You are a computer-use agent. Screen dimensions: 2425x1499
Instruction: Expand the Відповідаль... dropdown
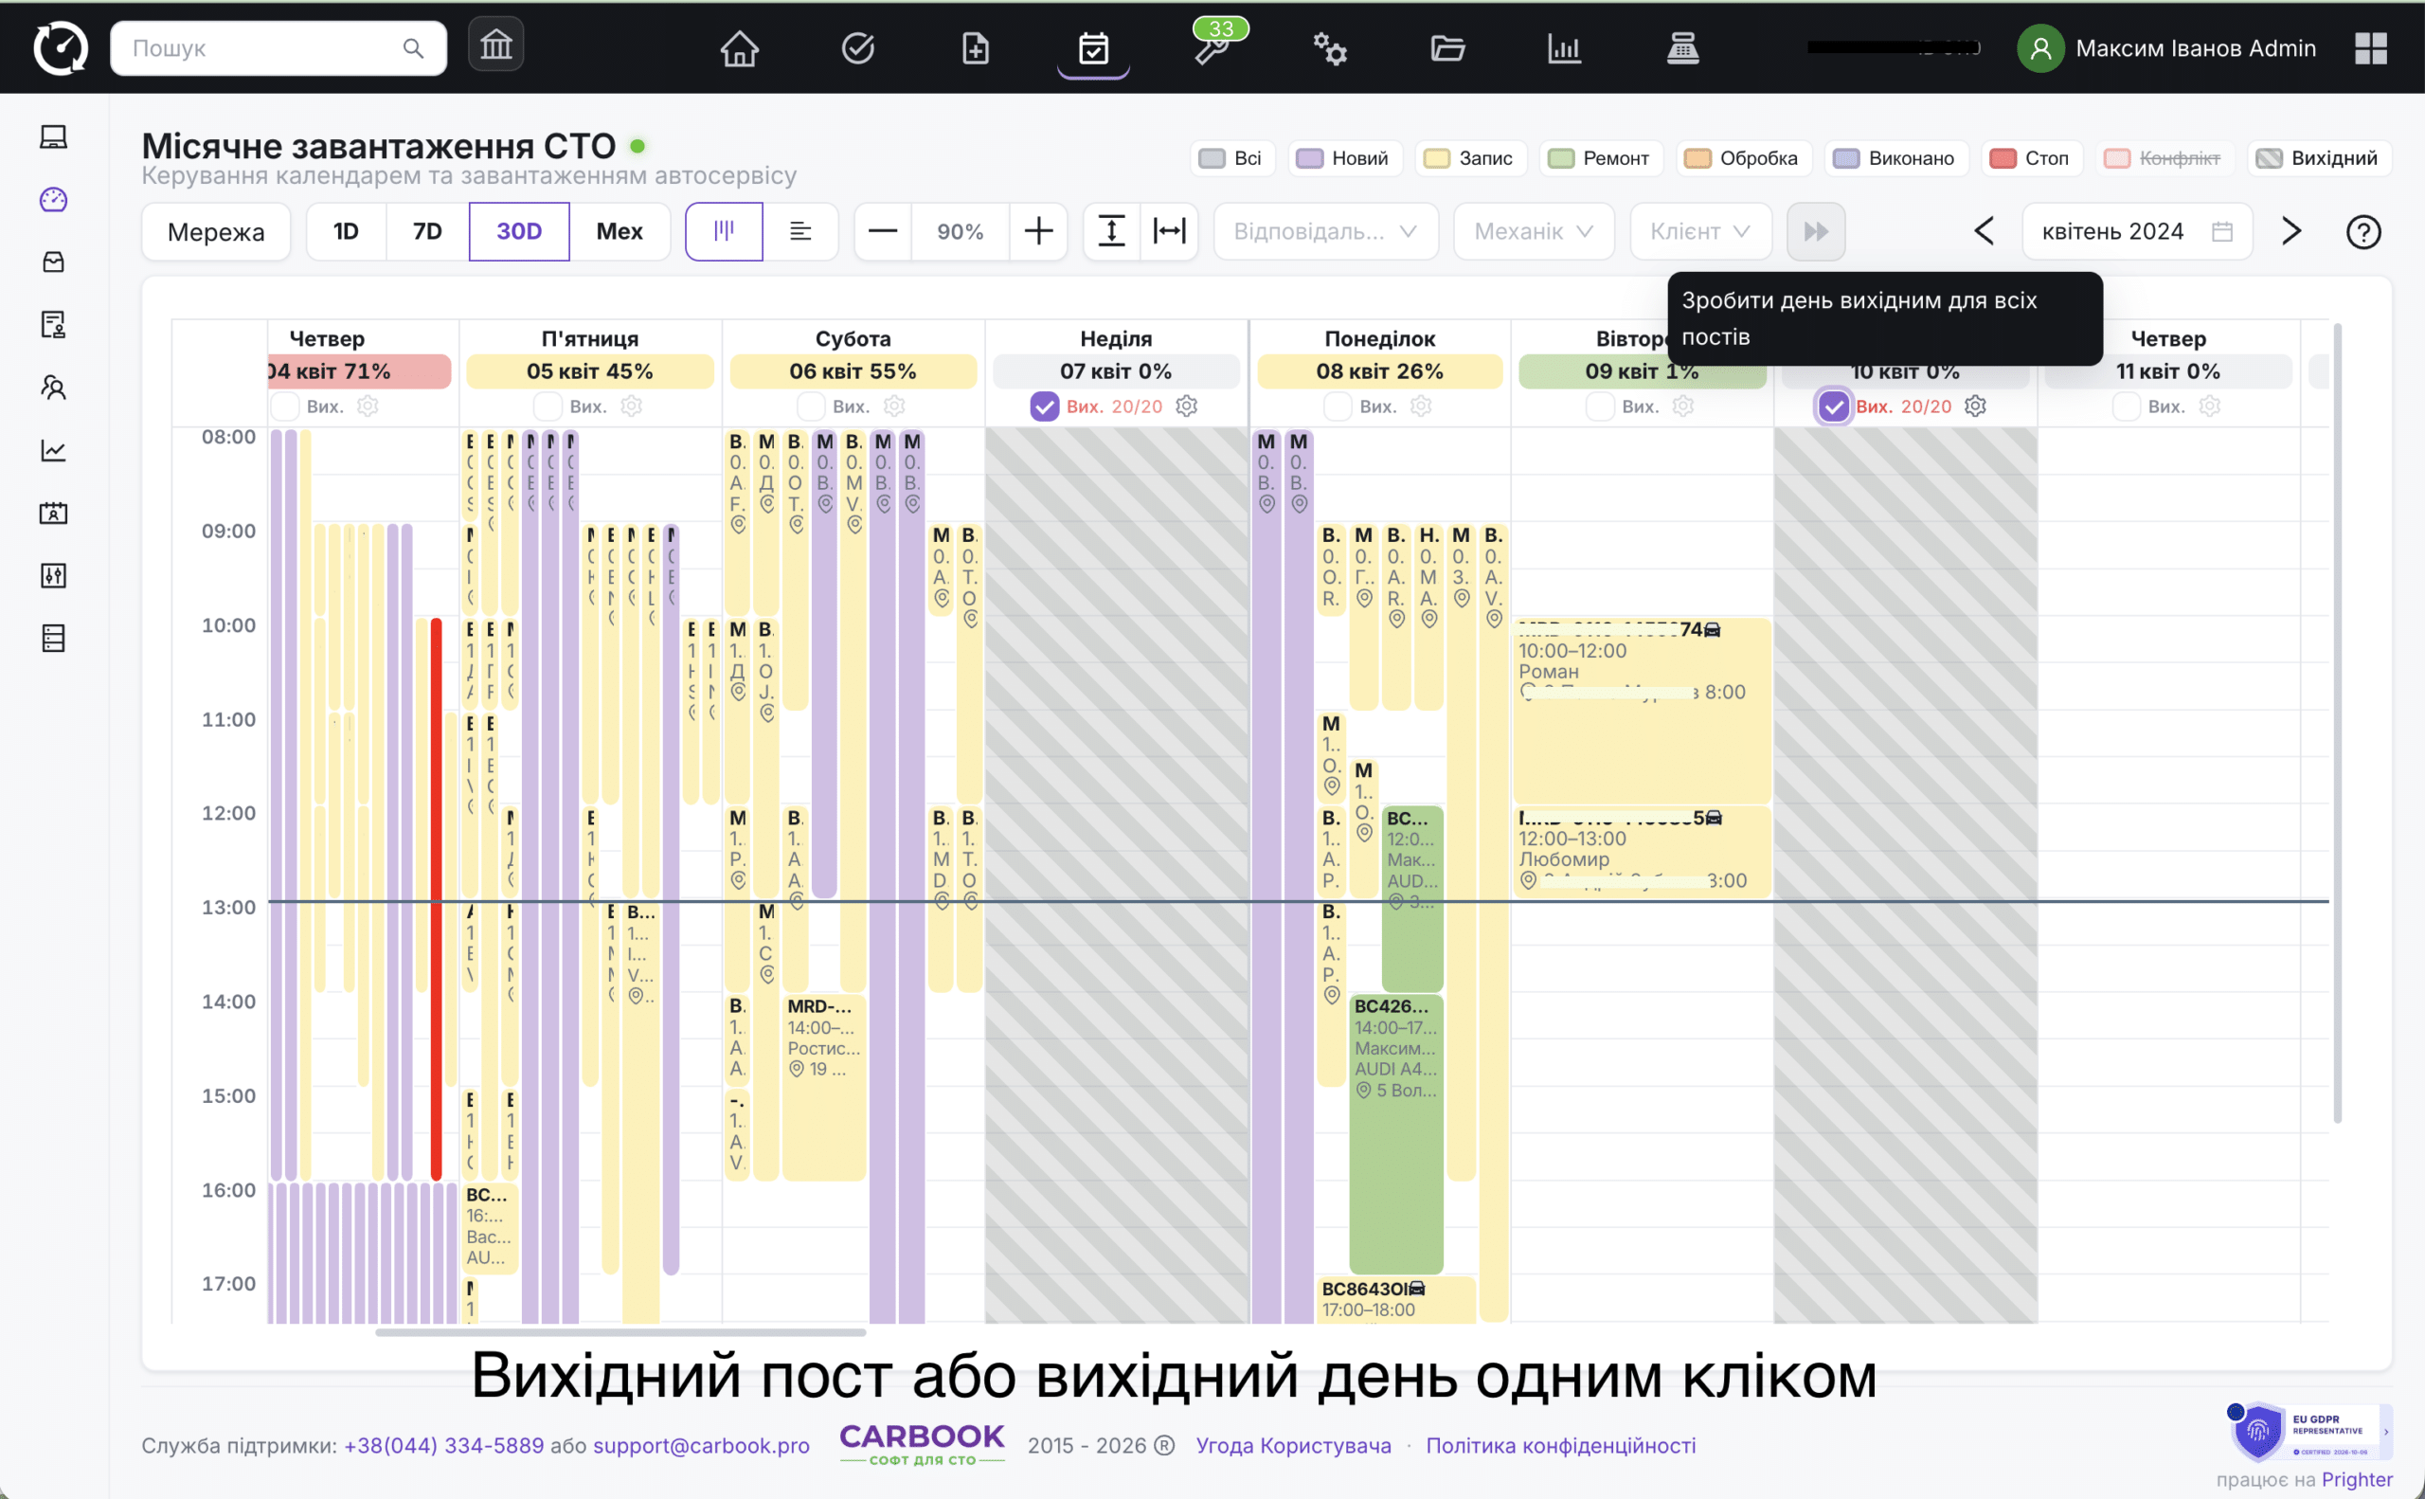(1325, 232)
